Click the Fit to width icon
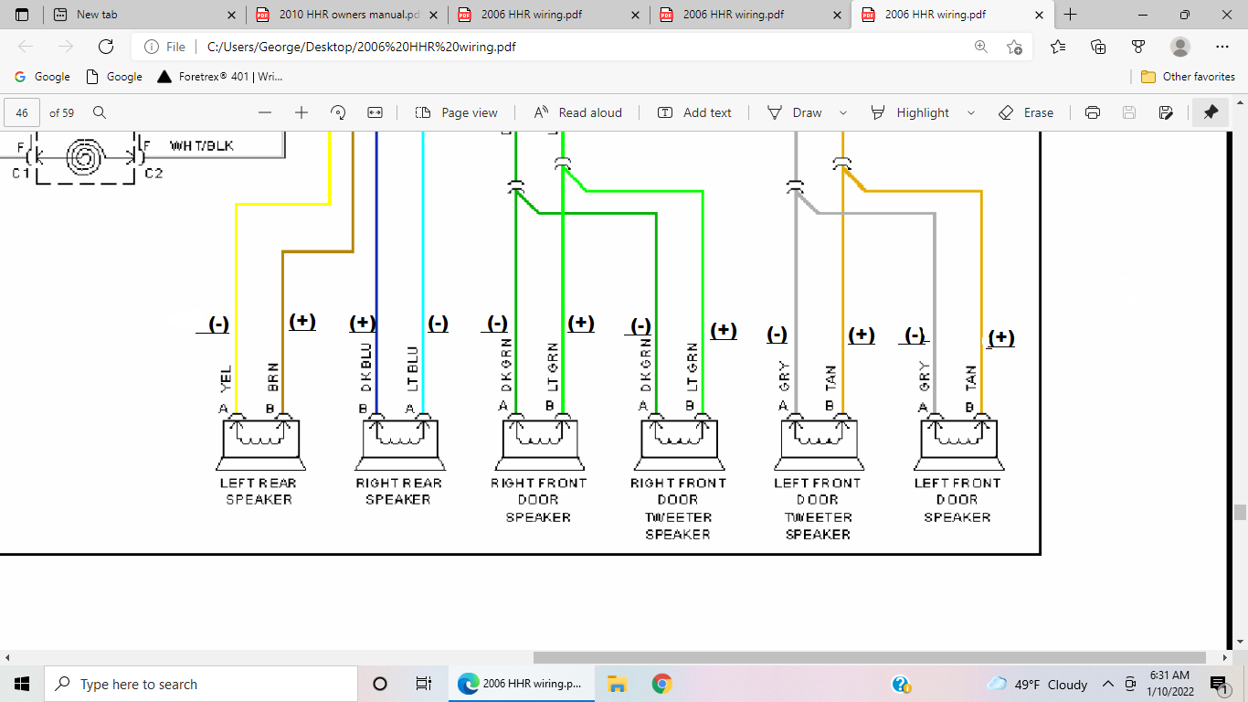1248x702 pixels. pos(375,112)
